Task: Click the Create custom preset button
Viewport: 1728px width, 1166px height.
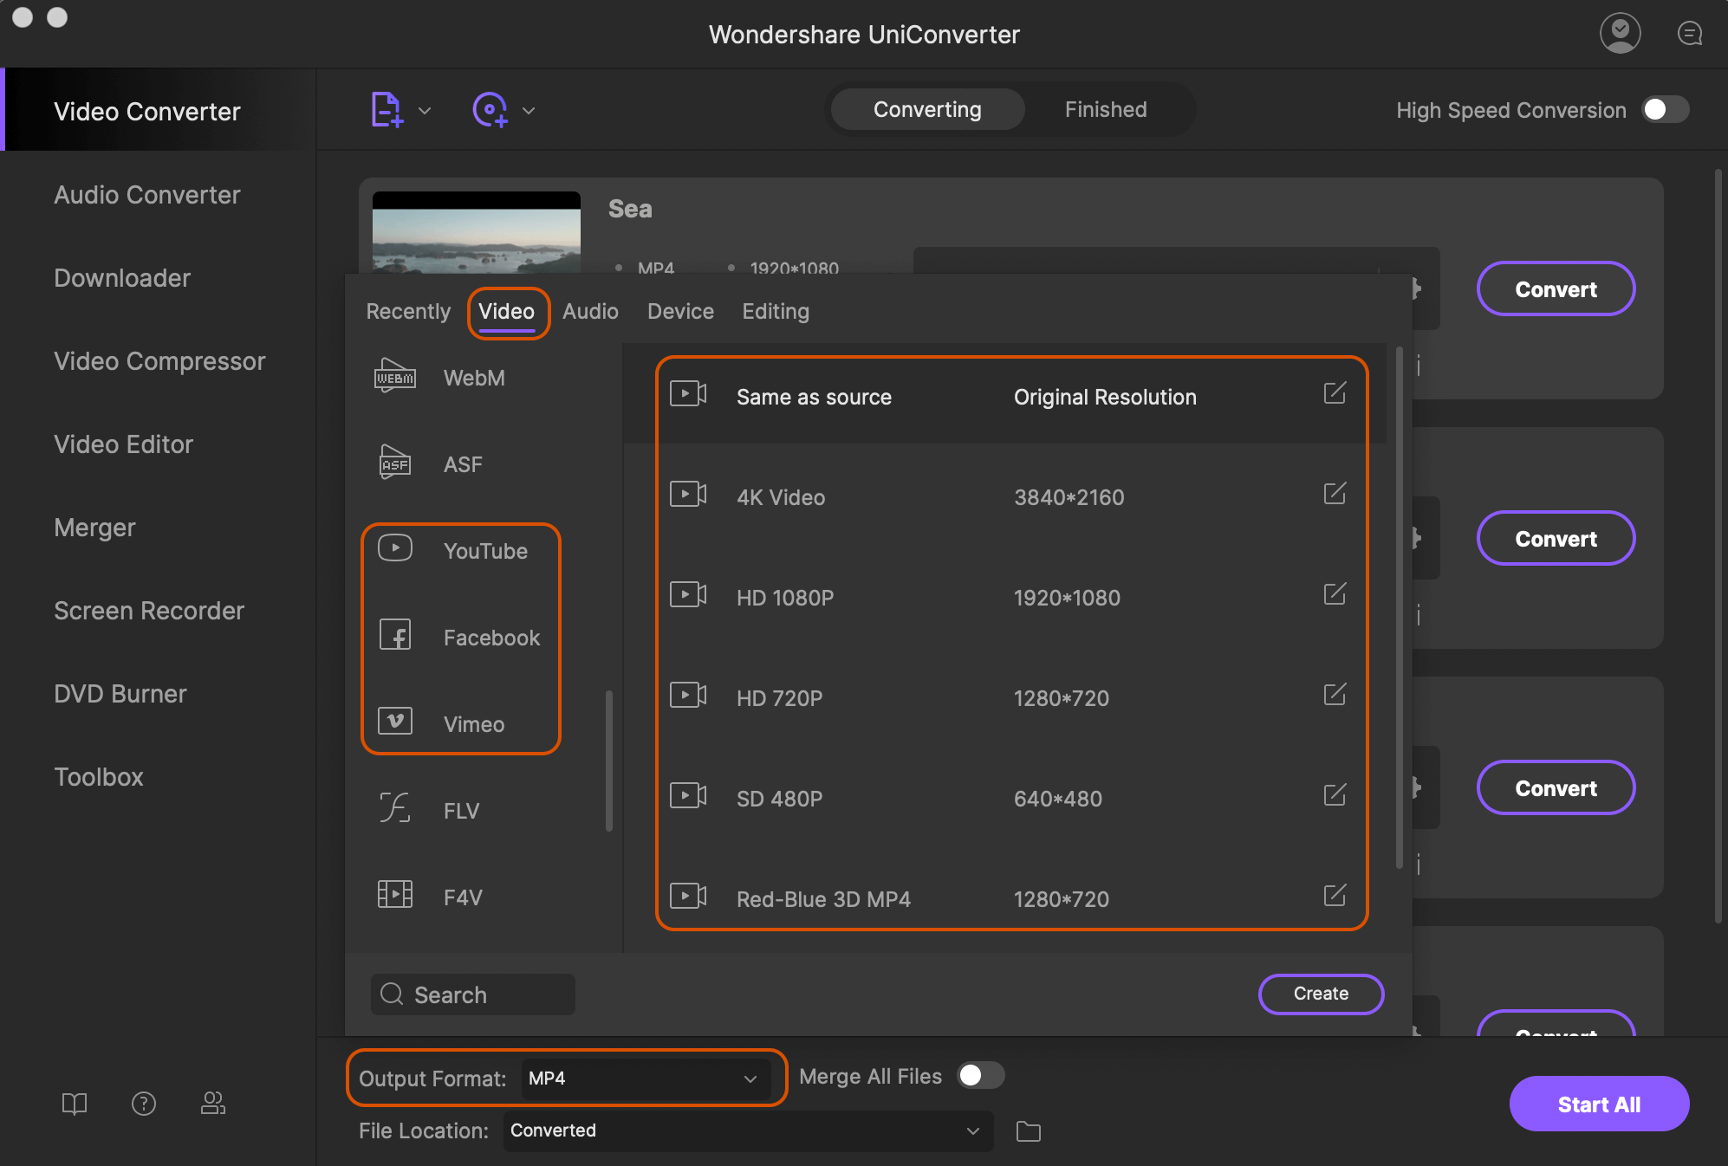Action: (x=1321, y=994)
